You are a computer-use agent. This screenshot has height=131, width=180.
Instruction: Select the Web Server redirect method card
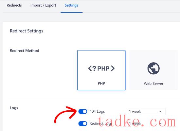153,70
